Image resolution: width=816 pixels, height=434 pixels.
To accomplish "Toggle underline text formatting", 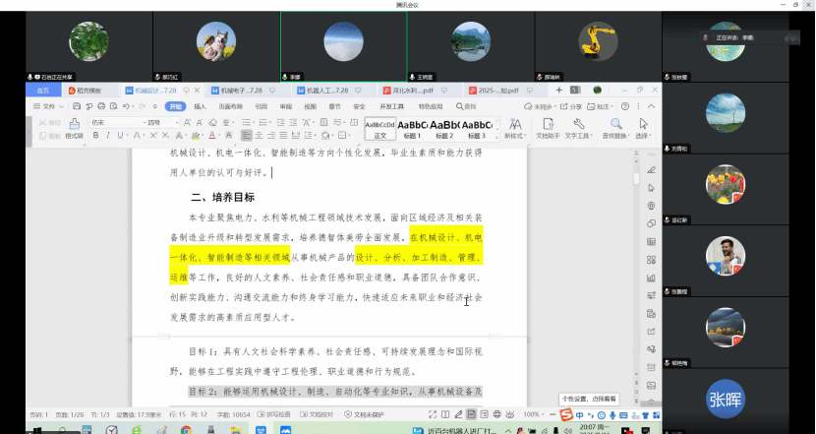I will click(119, 136).
